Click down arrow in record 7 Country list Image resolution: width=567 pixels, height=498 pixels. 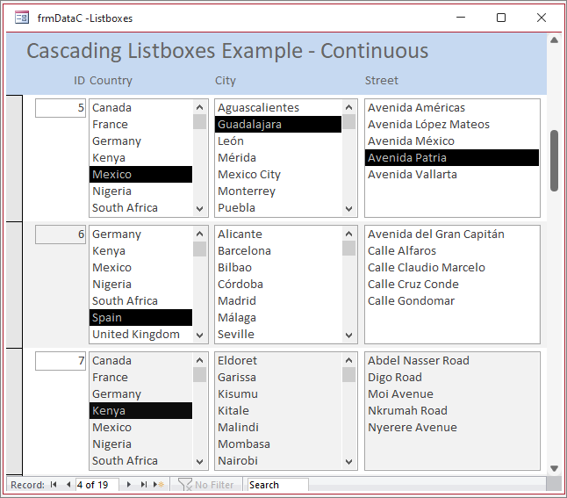coord(199,462)
